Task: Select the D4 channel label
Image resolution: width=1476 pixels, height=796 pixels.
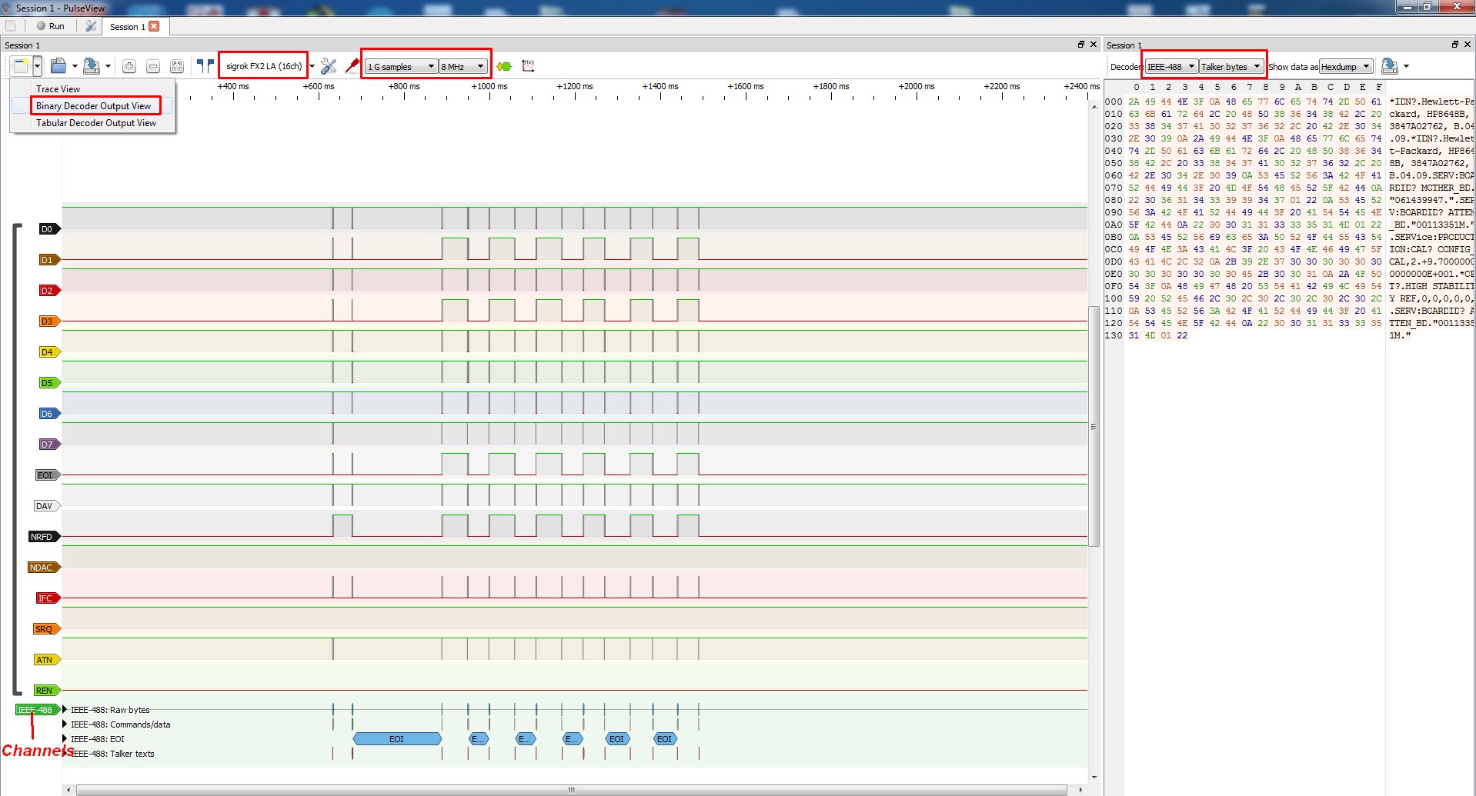Action: tap(49, 352)
